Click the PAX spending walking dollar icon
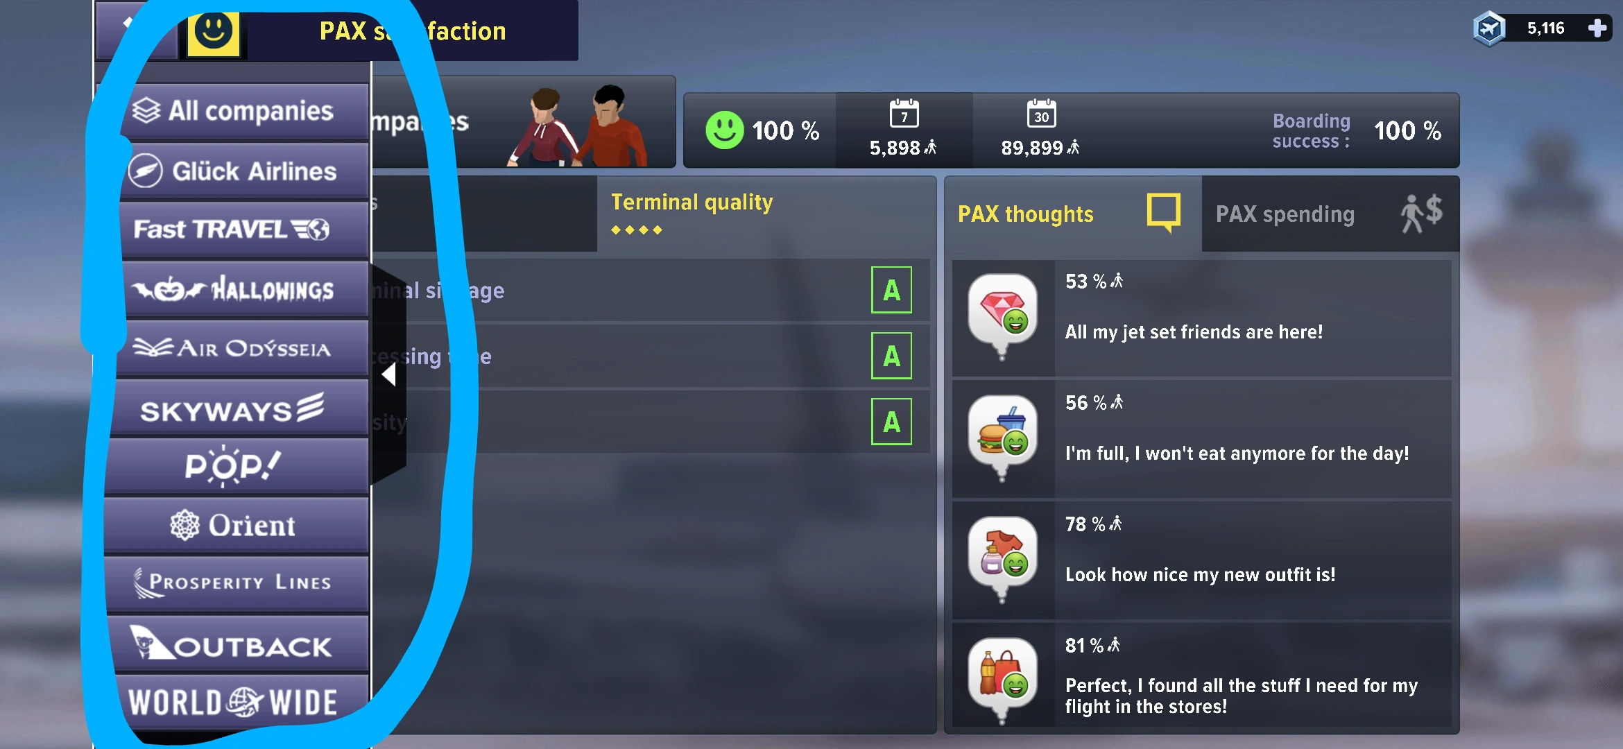The height and width of the screenshot is (749, 1623). click(1421, 214)
